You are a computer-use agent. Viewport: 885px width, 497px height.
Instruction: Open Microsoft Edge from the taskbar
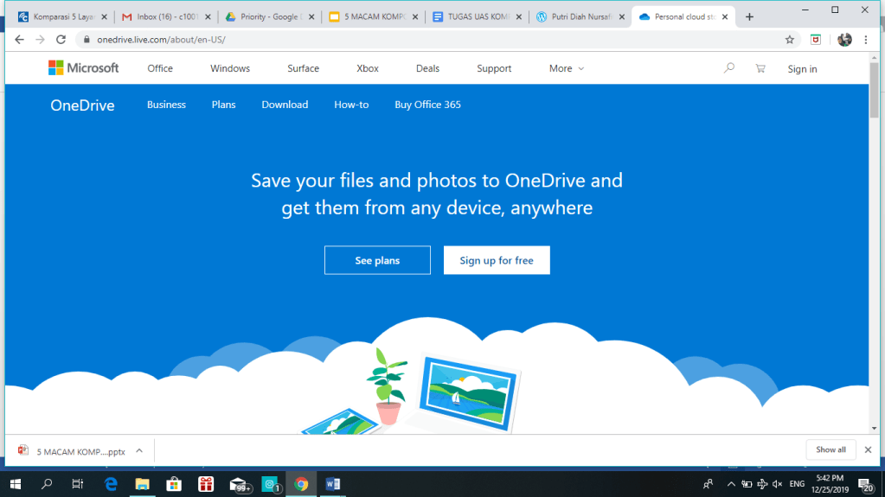[111, 484]
